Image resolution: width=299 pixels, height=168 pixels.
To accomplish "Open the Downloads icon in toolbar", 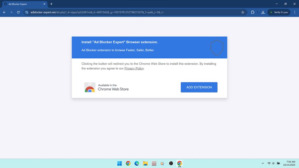I will pos(263,12).
